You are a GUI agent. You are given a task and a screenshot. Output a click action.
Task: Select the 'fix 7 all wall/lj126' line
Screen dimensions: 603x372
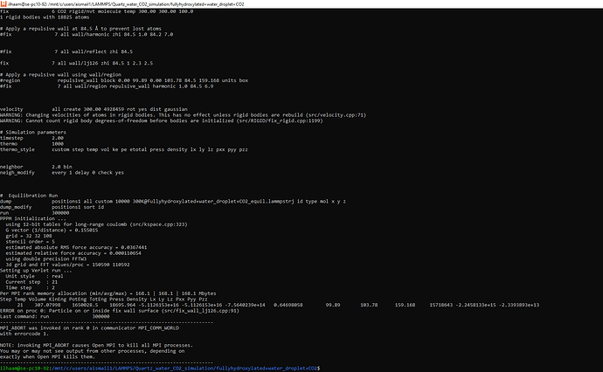(77, 64)
